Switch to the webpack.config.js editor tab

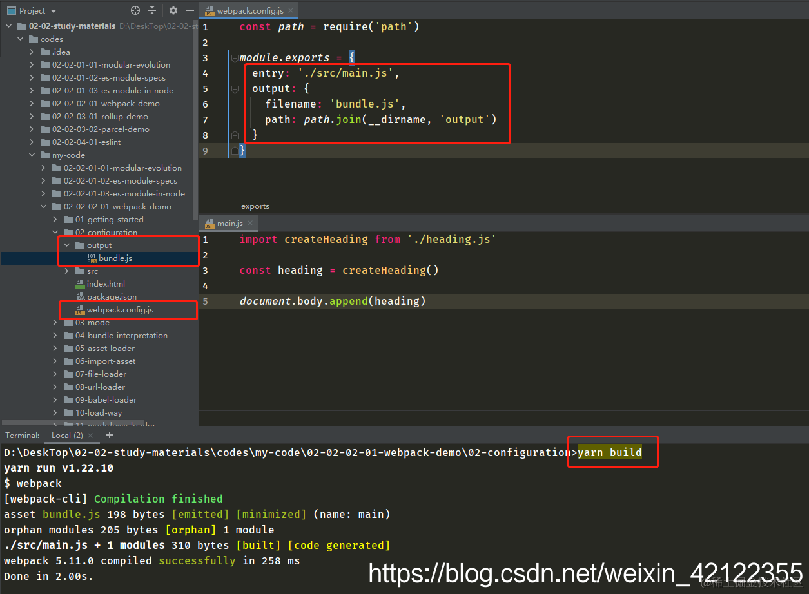point(249,11)
